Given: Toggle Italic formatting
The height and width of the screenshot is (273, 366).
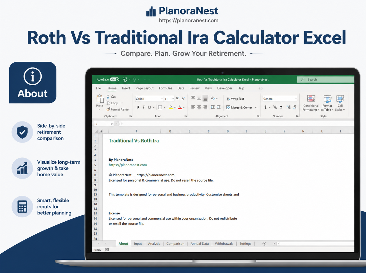Looking at the screenshot, I should click(x=144, y=107).
